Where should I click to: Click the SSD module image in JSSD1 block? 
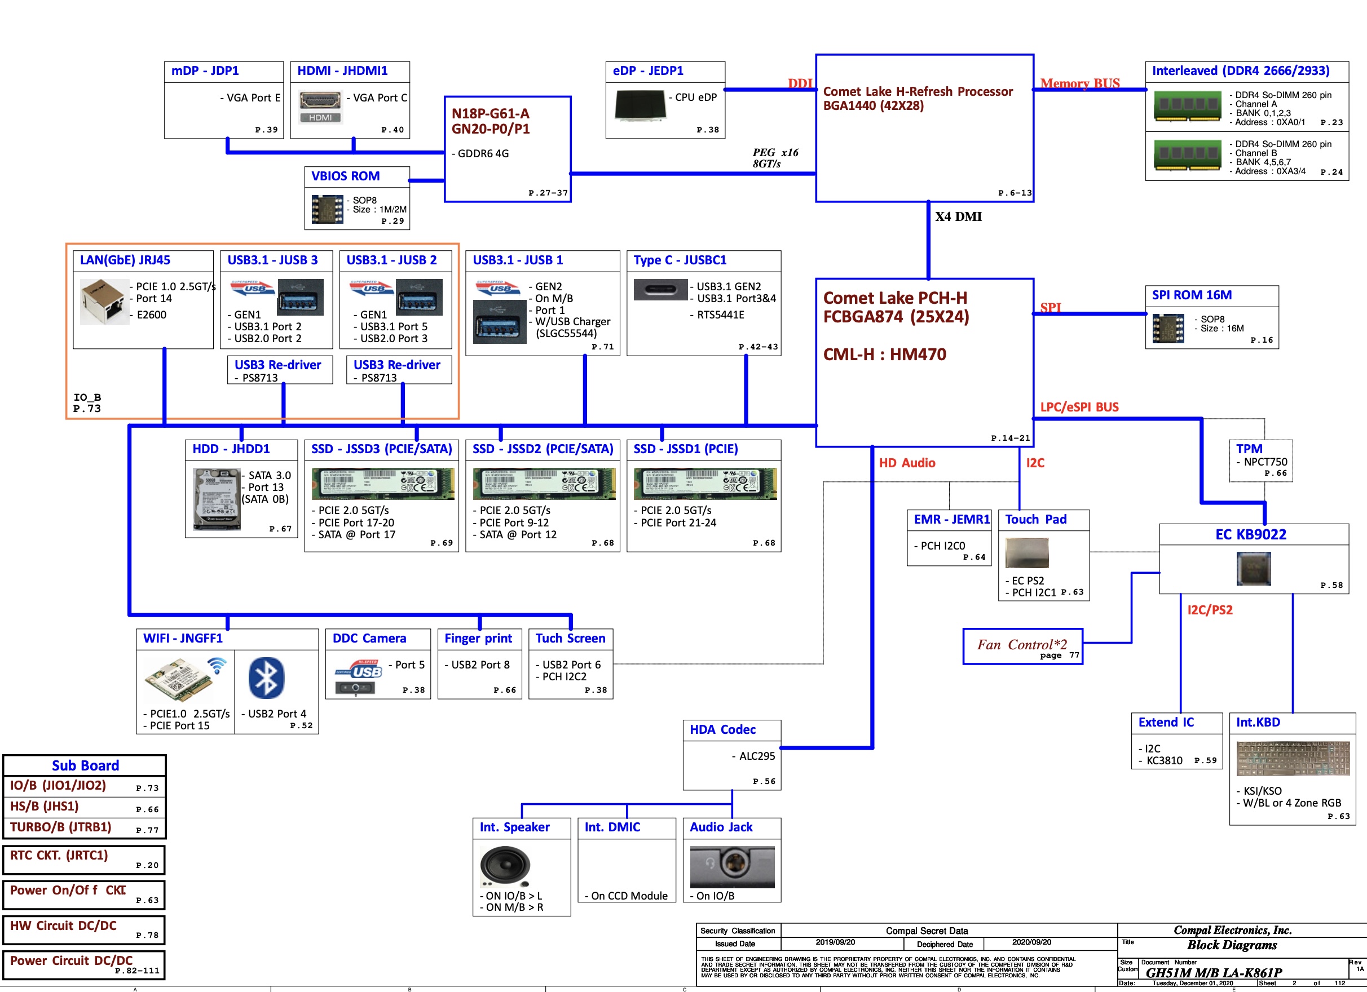click(x=705, y=484)
